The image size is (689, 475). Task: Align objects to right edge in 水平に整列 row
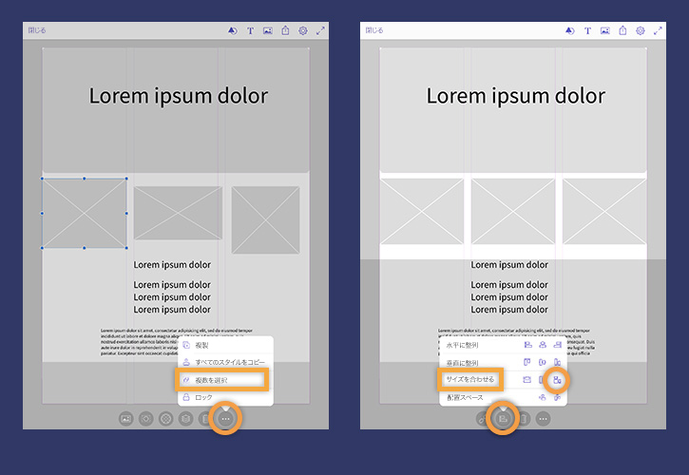(558, 345)
